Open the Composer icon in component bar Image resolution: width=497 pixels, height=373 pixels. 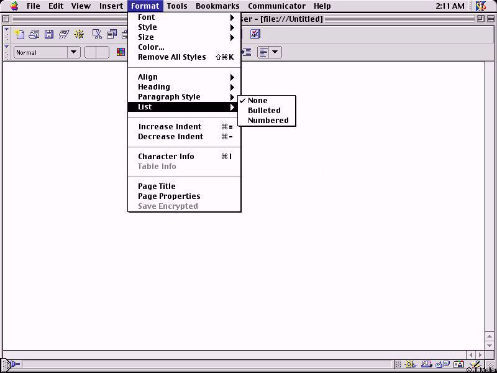pyautogui.click(x=474, y=365)
